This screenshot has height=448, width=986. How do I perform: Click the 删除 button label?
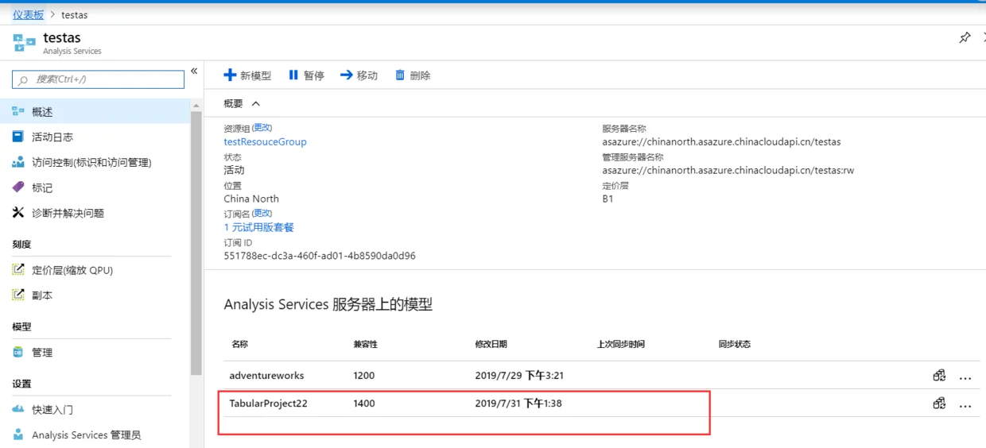pos(420,75)
